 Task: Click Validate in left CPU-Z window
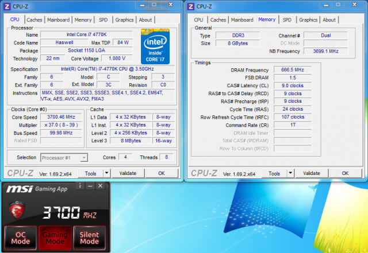coord(128,173)
